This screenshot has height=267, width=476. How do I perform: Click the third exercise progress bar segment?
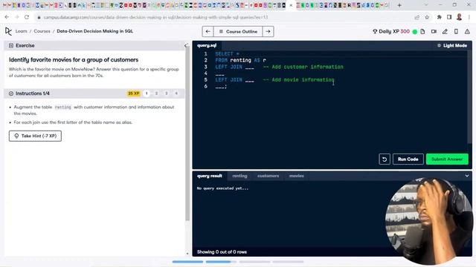(254, 262)
